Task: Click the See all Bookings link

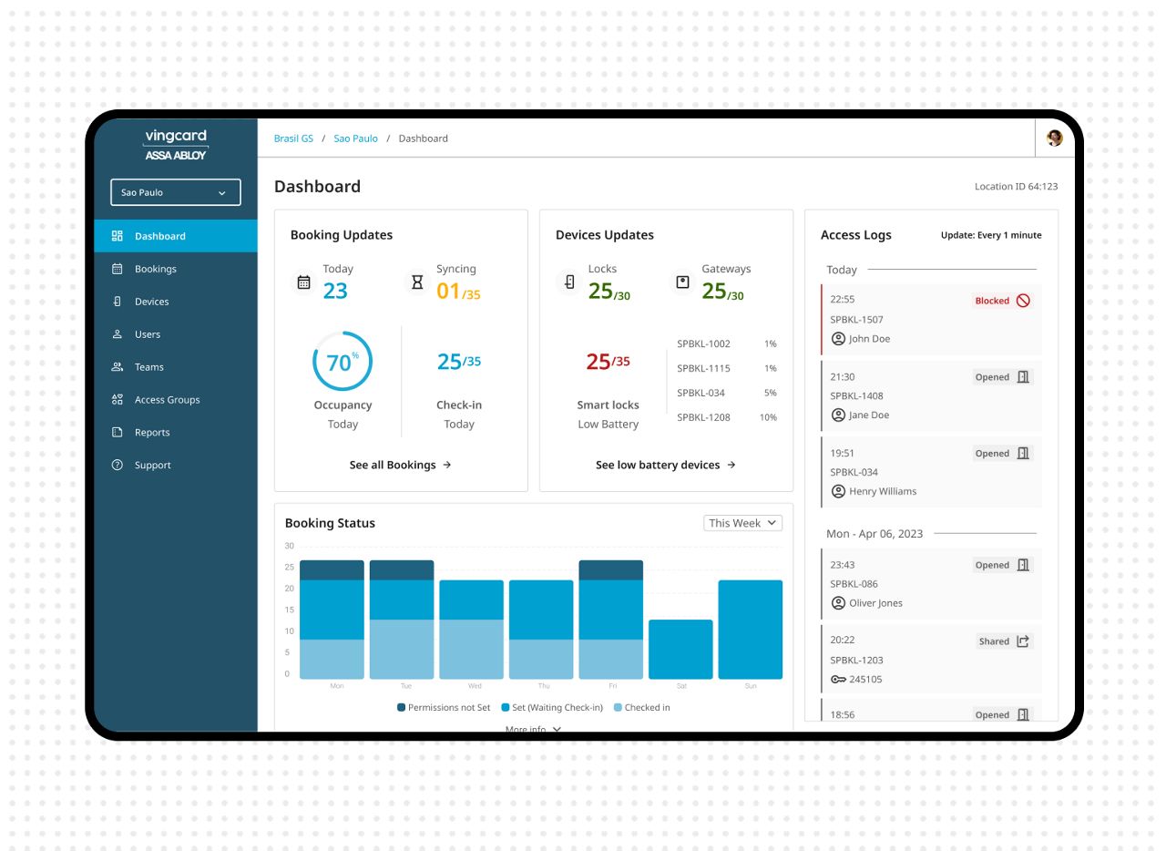Action: [x=400, y=465]
